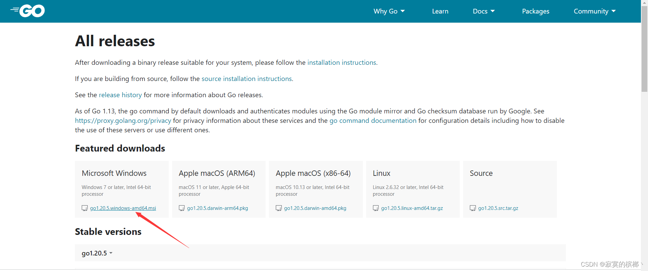
Task: Click download icon beside go1.20.5.src.tar.gz
Action: (x=473, y=208)
